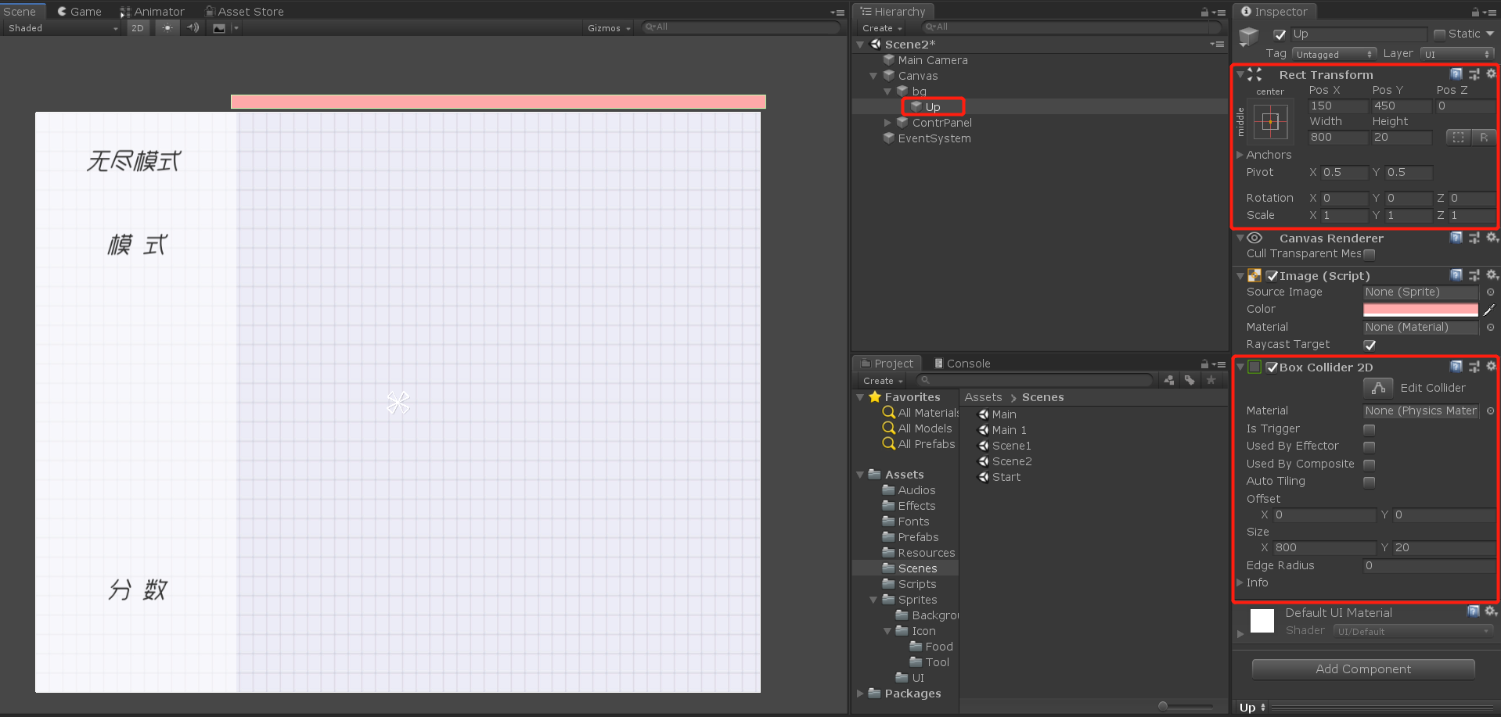The width and height of the screenshot is (1501, 717).
Task: Open Rect Transform settings gear
Action: [x=1491, y=73]
